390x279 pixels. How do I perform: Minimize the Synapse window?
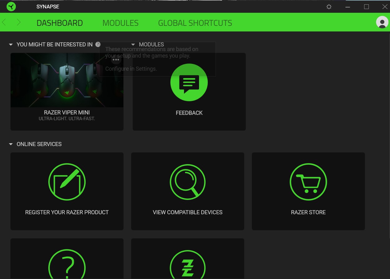coord(348,7)
